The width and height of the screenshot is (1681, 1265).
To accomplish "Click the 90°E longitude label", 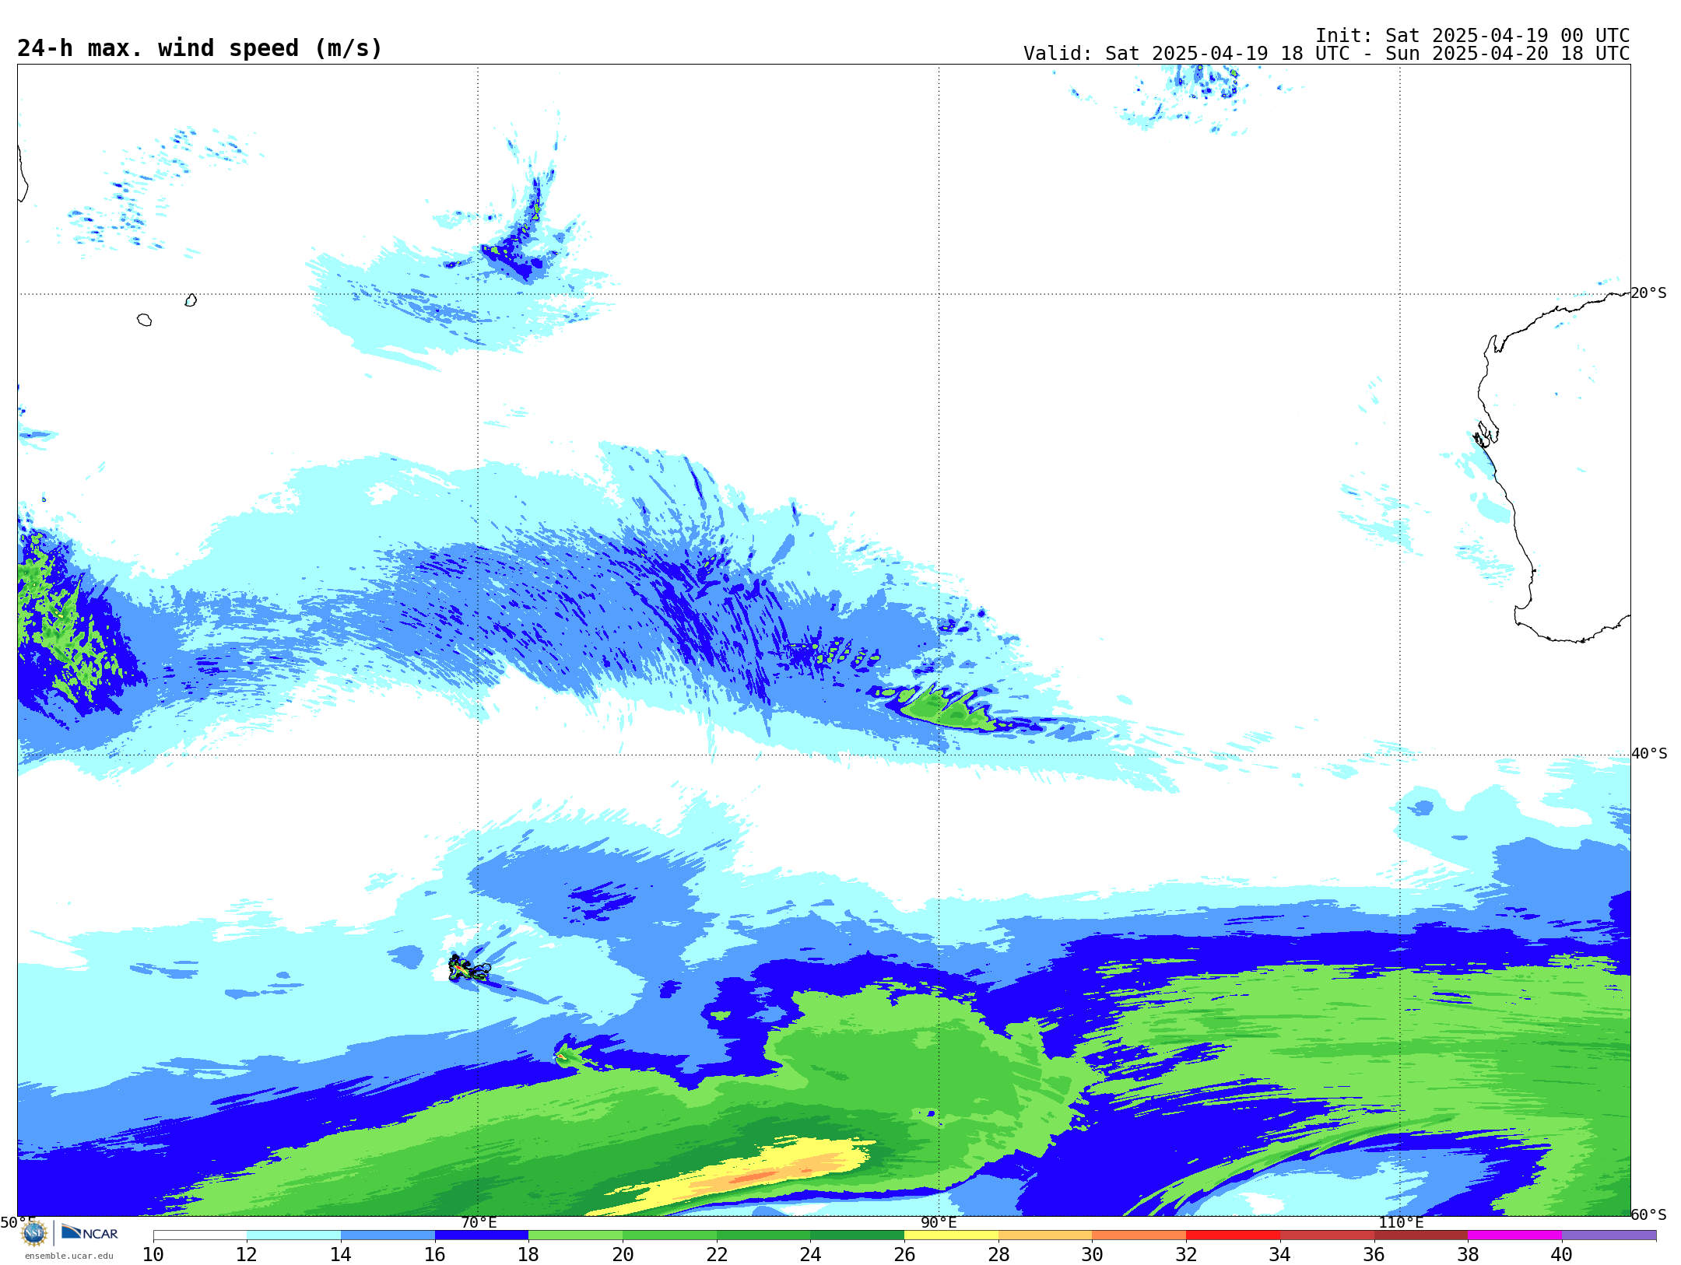I will click(x=939, y=1222).
